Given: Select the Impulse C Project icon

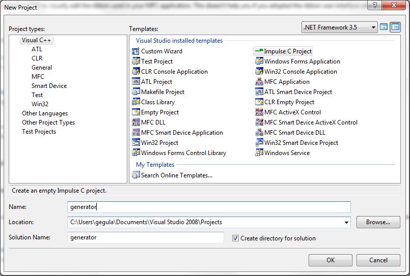Looking at the screenshot, I should tap(259, 51).
